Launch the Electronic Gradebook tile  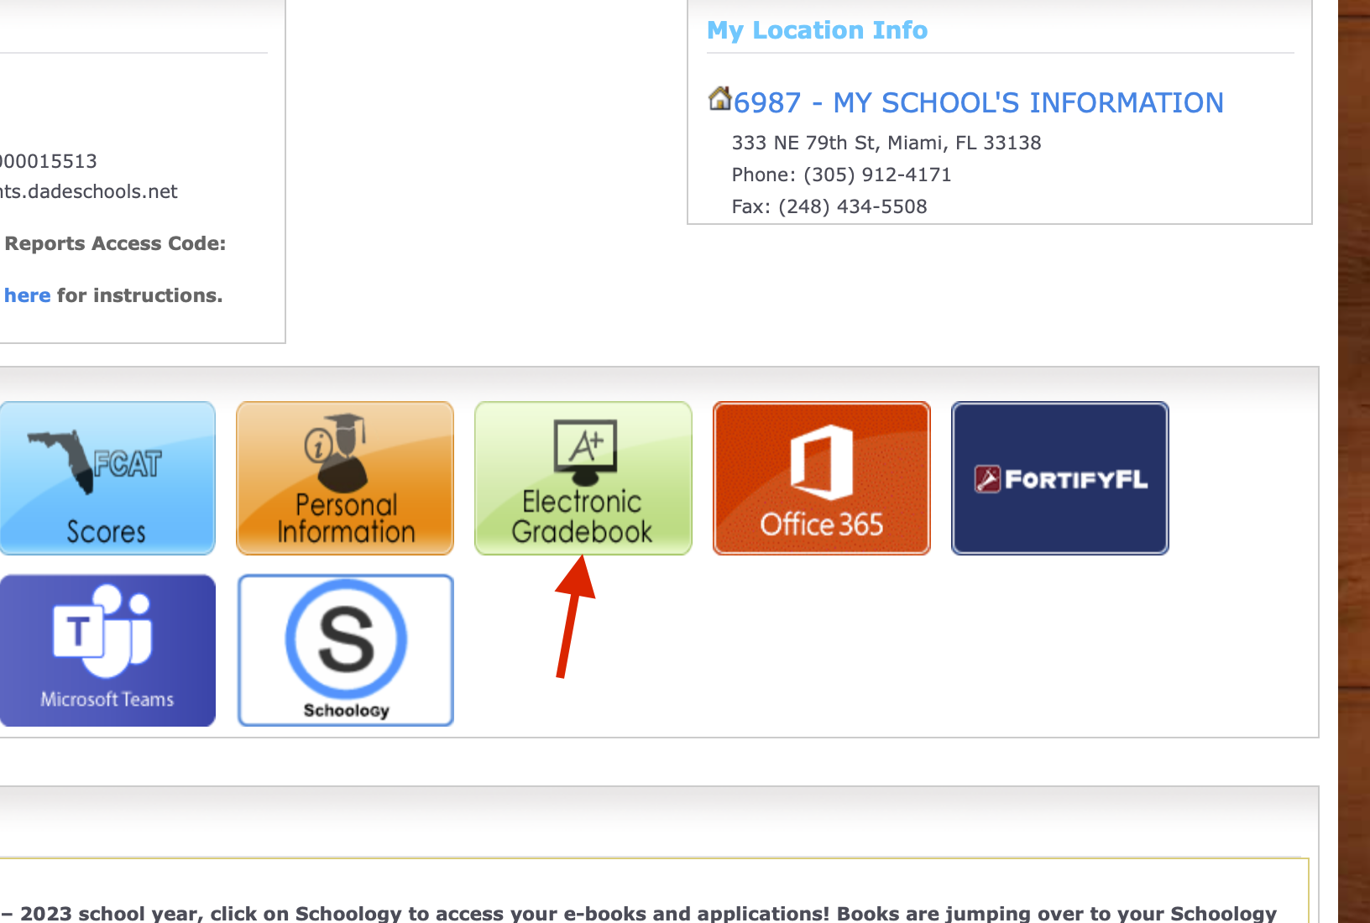(583, 478)
